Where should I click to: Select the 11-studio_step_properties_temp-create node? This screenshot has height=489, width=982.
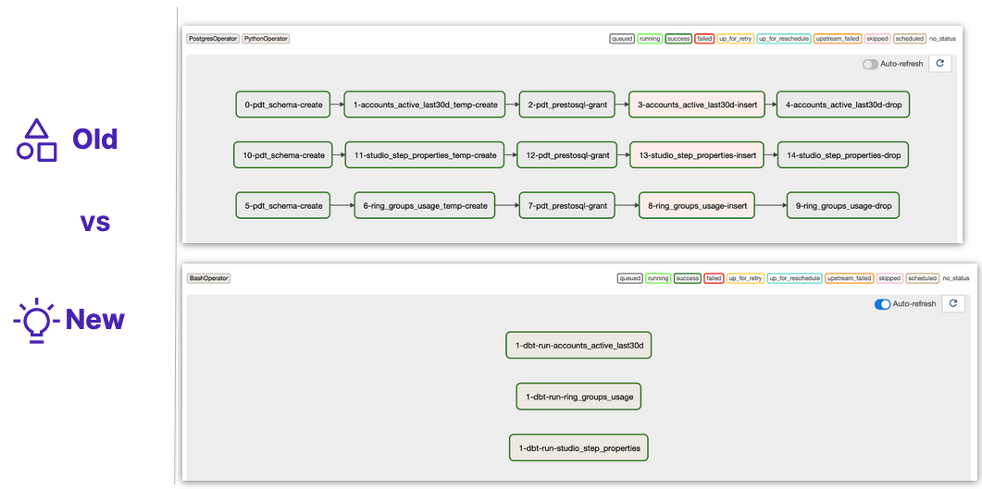coord(426,155)
